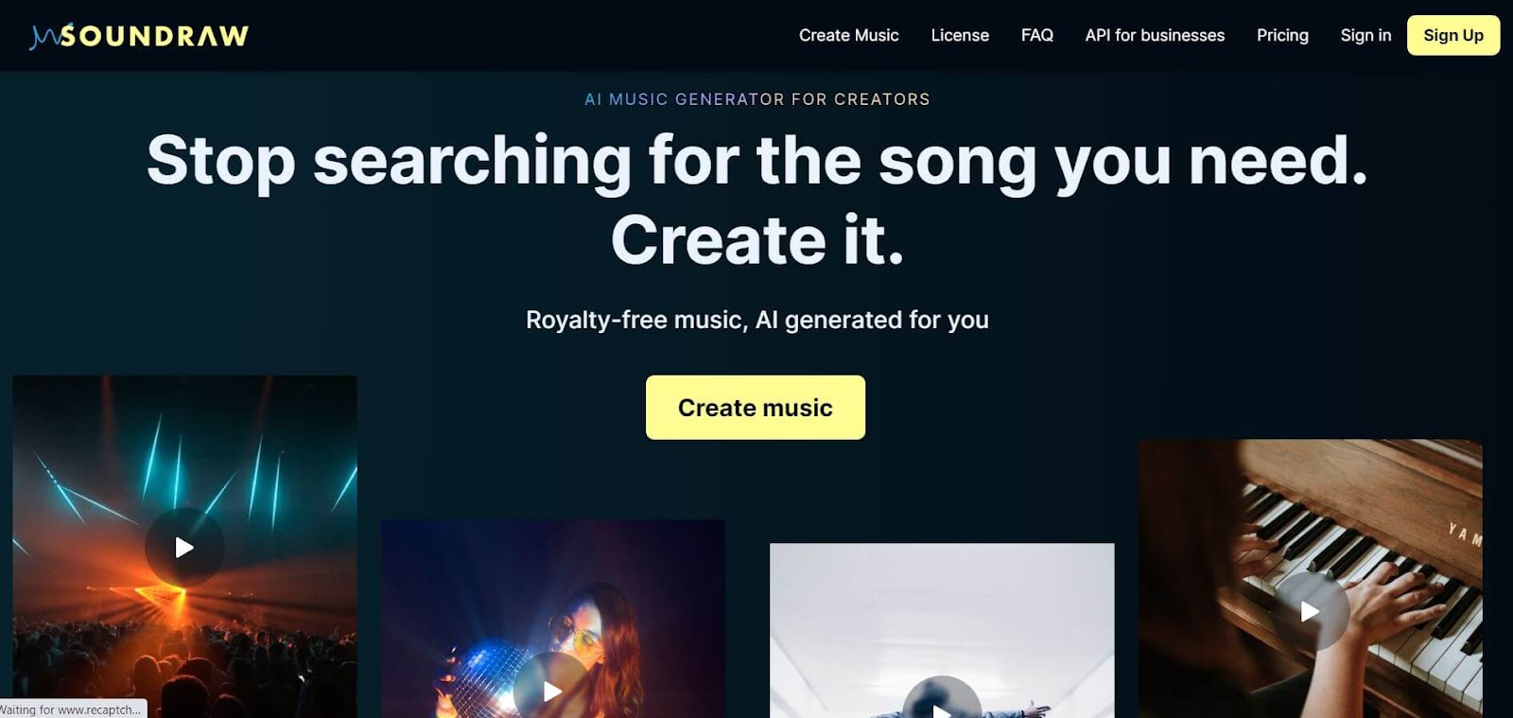Screen dimensions: 1513x718
Task: Click the recaptcha loading status text
Action: (72, 709)
